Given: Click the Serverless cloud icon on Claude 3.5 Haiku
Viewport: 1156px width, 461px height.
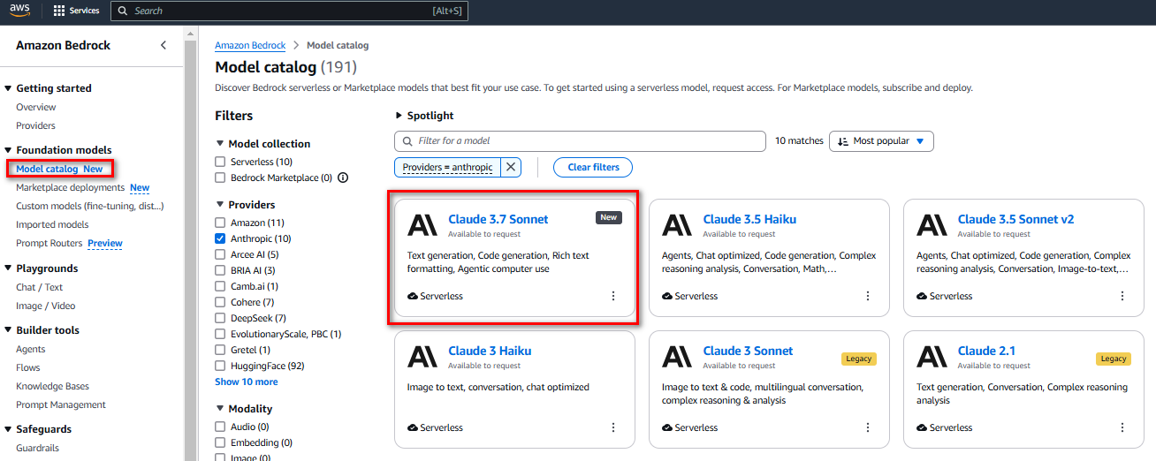Looking at the screenshot, I should click(667, 297).
